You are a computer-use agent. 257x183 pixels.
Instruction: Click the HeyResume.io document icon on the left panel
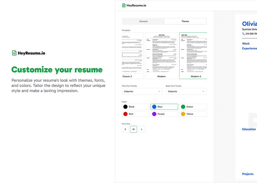point(14,52)
